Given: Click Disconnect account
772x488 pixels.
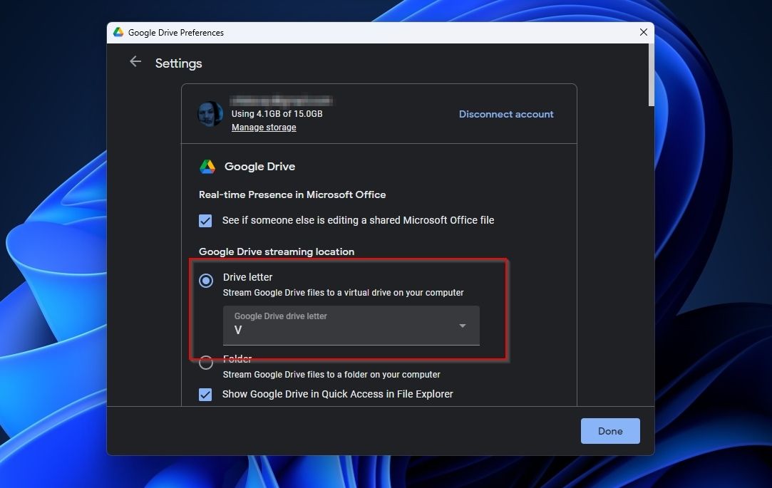Looking at the screenshot, I should pos(506,114).
